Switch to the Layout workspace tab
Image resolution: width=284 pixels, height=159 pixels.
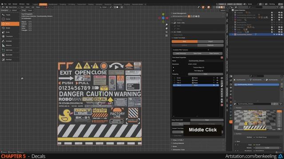pos(35,4)
